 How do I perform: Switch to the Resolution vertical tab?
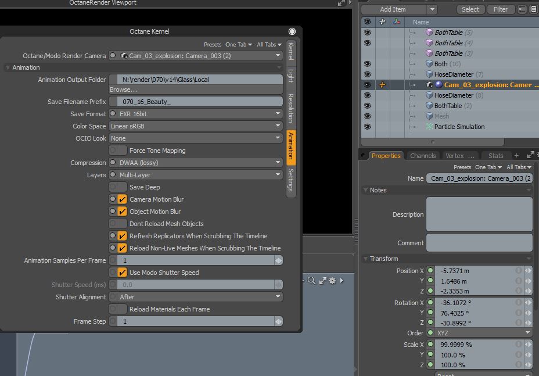point(291,108)
